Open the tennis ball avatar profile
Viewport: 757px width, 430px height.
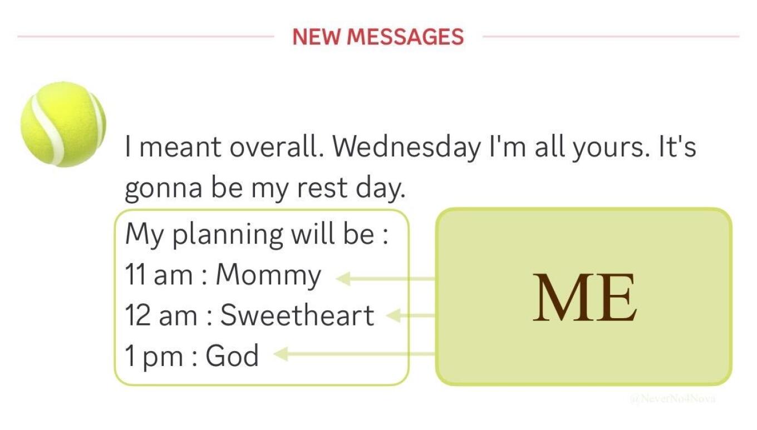(x=63, y=124)
